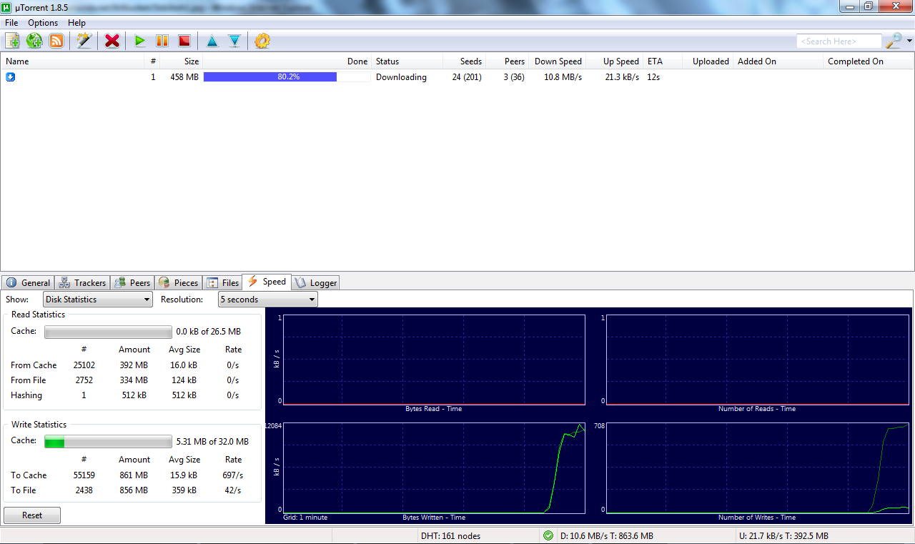
Task: Sort by the Up Speed column header
Action: click(614, 61)
